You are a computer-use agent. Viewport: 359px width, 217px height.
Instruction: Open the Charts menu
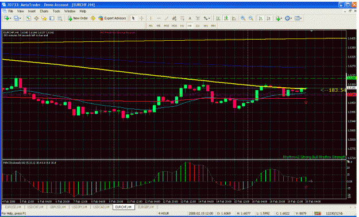pos(44,11)
